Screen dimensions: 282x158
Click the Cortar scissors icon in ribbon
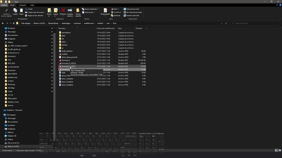coord(26,9)
